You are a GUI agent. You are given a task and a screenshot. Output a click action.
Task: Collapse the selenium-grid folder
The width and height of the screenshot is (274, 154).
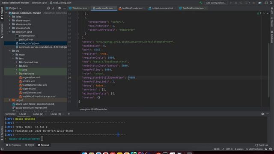tap(9, 32)
